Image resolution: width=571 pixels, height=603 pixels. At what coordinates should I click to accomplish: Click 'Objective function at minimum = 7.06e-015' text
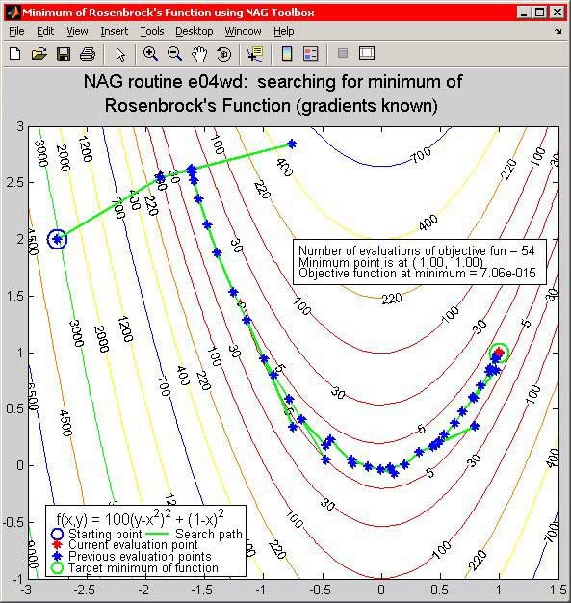click(x=417, y=273)
